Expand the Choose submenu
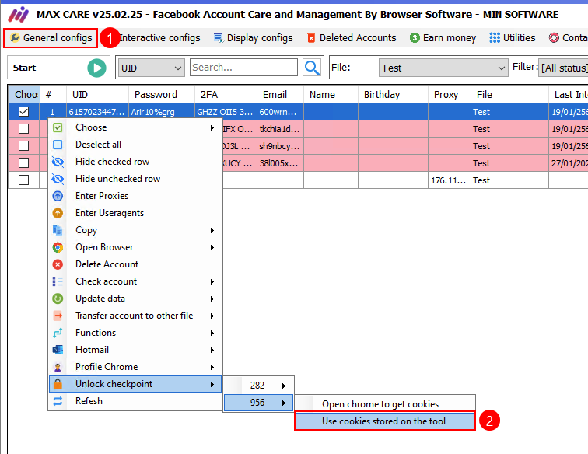 click(135, 127)
